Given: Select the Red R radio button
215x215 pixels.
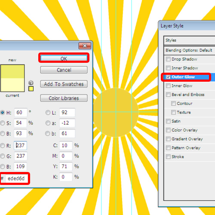Looking at the screenshot, I should (x=3, y=146).
